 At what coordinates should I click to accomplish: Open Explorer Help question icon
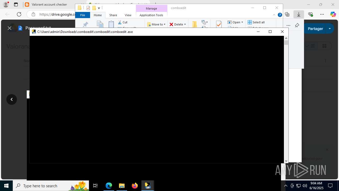click(280, 15)
